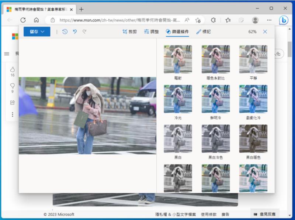
Task: Reset edits with the history clock icon
Action: click(65, 32)
